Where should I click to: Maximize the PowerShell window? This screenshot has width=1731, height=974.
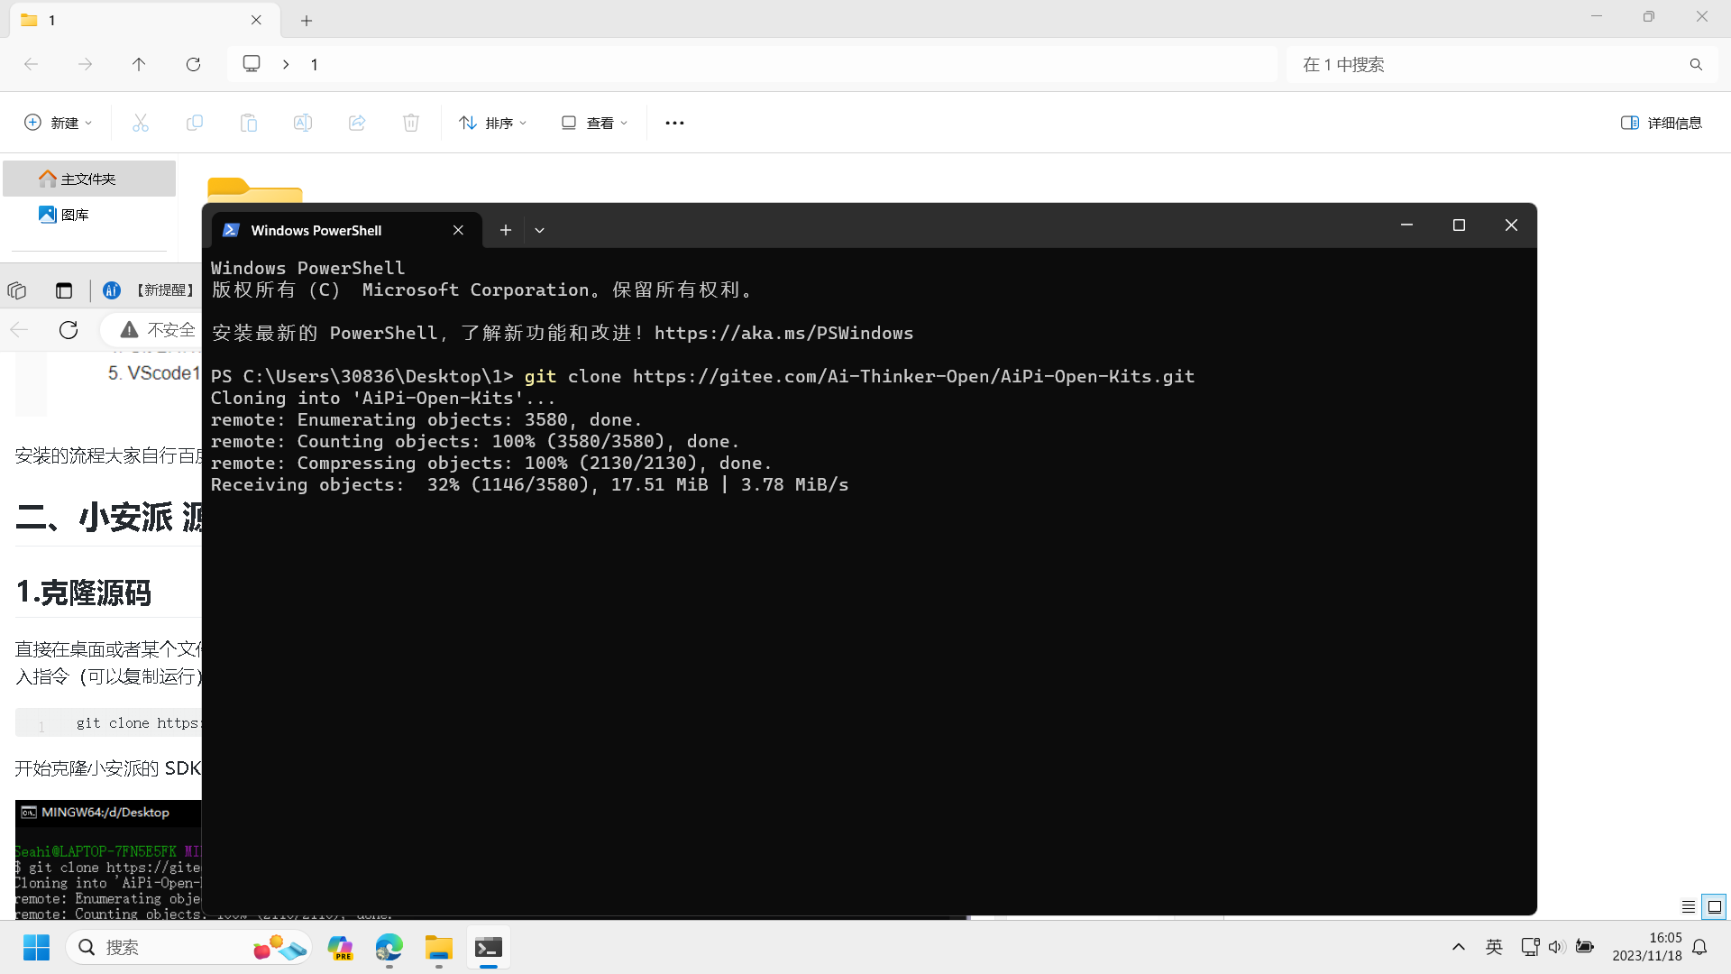coord(1459,225)
